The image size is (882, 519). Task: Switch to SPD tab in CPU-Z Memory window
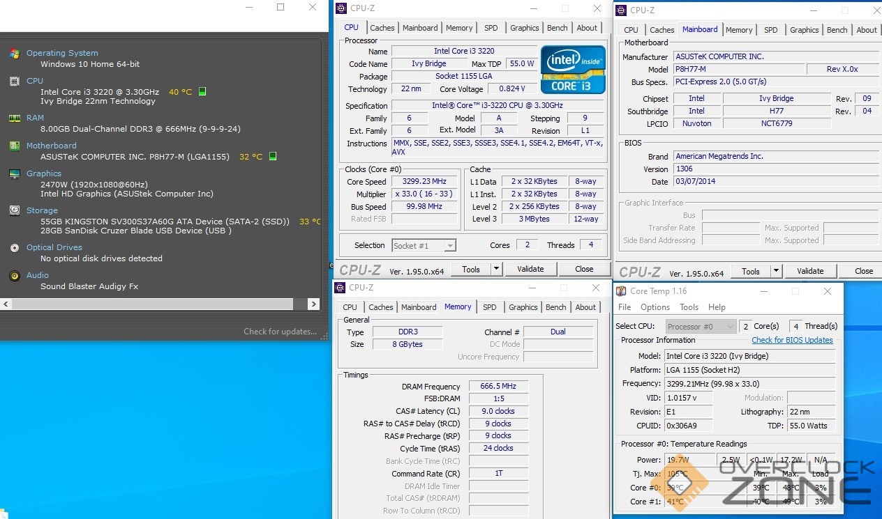490,307
